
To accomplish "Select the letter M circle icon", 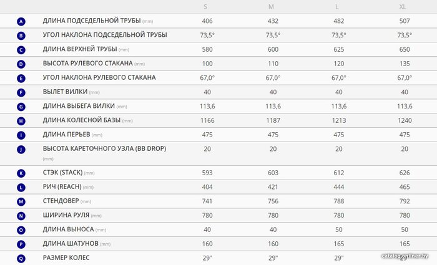I will click(21, 201).
